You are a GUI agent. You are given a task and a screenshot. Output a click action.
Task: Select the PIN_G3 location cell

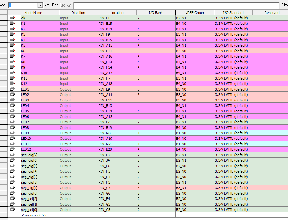(117, 204)
